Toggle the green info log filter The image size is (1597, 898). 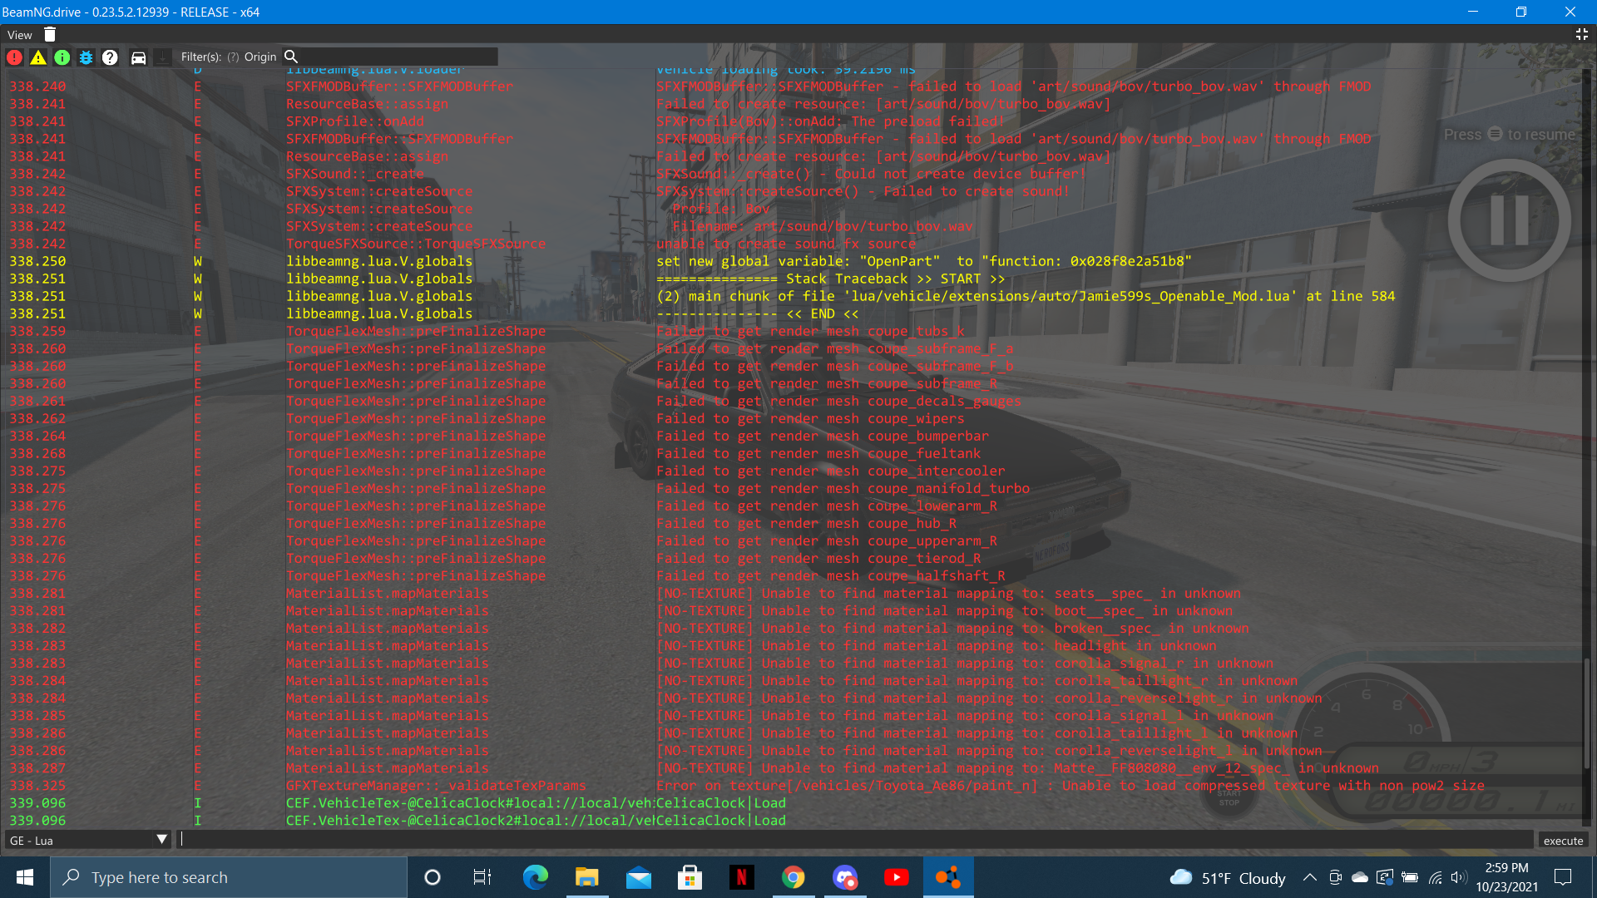click(x=62, y=57)
